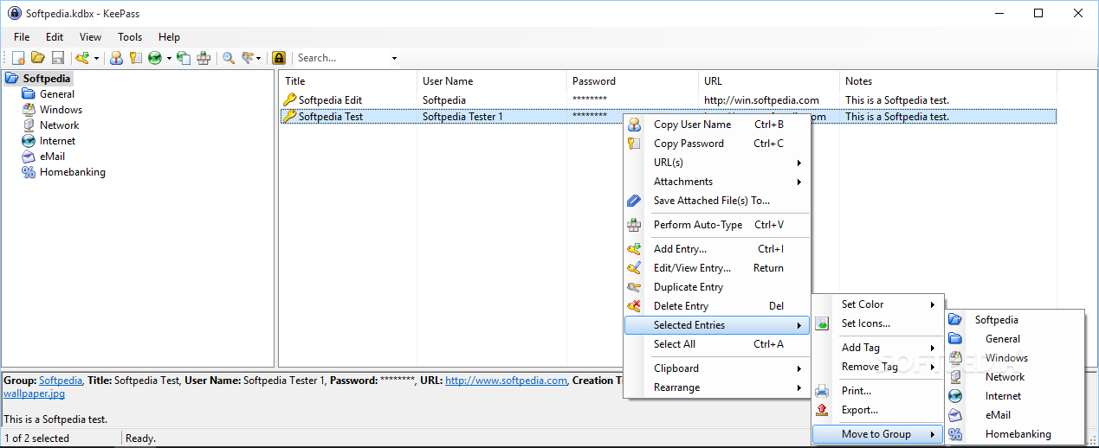
Task: Open the http://www.softpedia.com link in details
Action: click(x=506, y=380)
